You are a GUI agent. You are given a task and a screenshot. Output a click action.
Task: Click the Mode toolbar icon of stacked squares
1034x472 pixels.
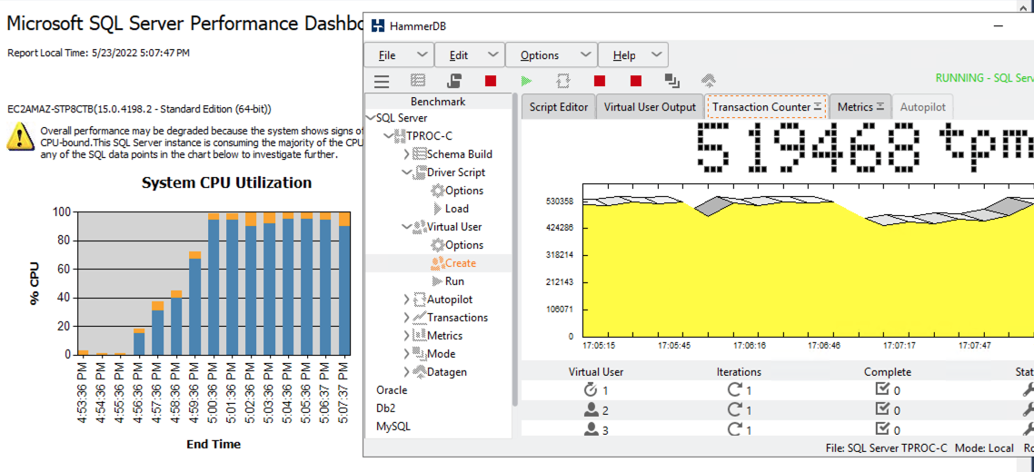click(672, 81)
